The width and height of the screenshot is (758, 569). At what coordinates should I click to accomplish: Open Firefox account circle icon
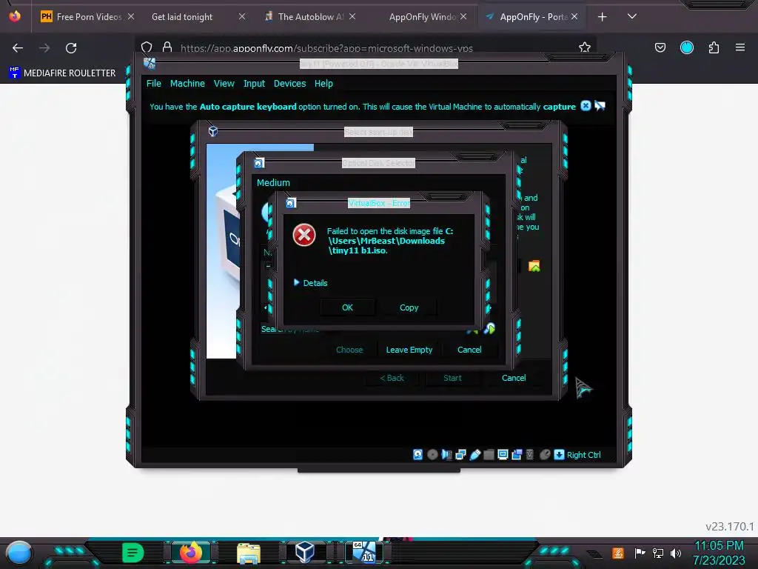tap(687, 47)
